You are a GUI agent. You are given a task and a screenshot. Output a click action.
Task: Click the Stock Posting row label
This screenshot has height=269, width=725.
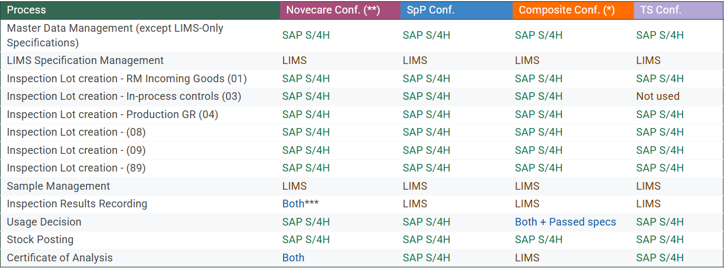(40, 240)
